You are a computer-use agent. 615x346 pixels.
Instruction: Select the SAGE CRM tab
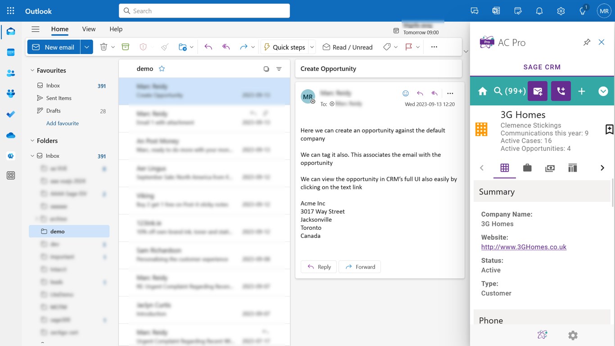pos(542,67)
